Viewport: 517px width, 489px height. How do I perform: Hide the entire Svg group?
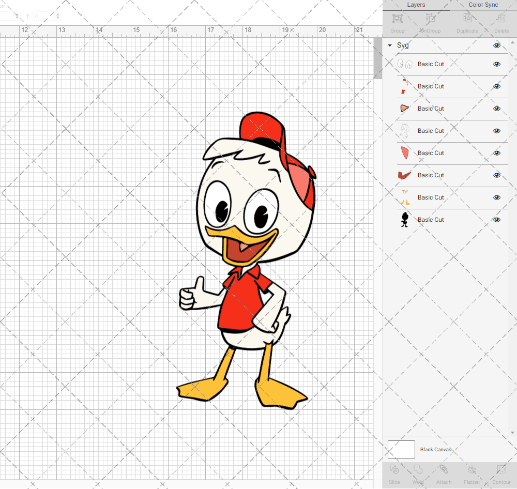(x=497, y=45)
